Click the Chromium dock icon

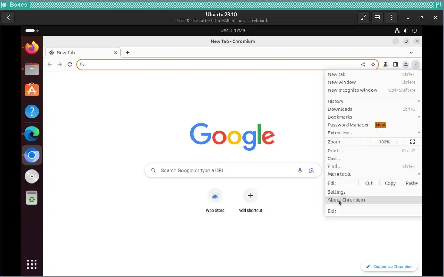(x=32, y=155)
